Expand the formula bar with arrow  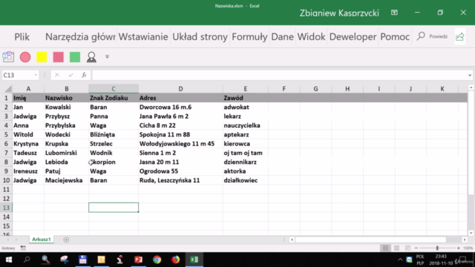pyautogui.click(x=470, y=75)
